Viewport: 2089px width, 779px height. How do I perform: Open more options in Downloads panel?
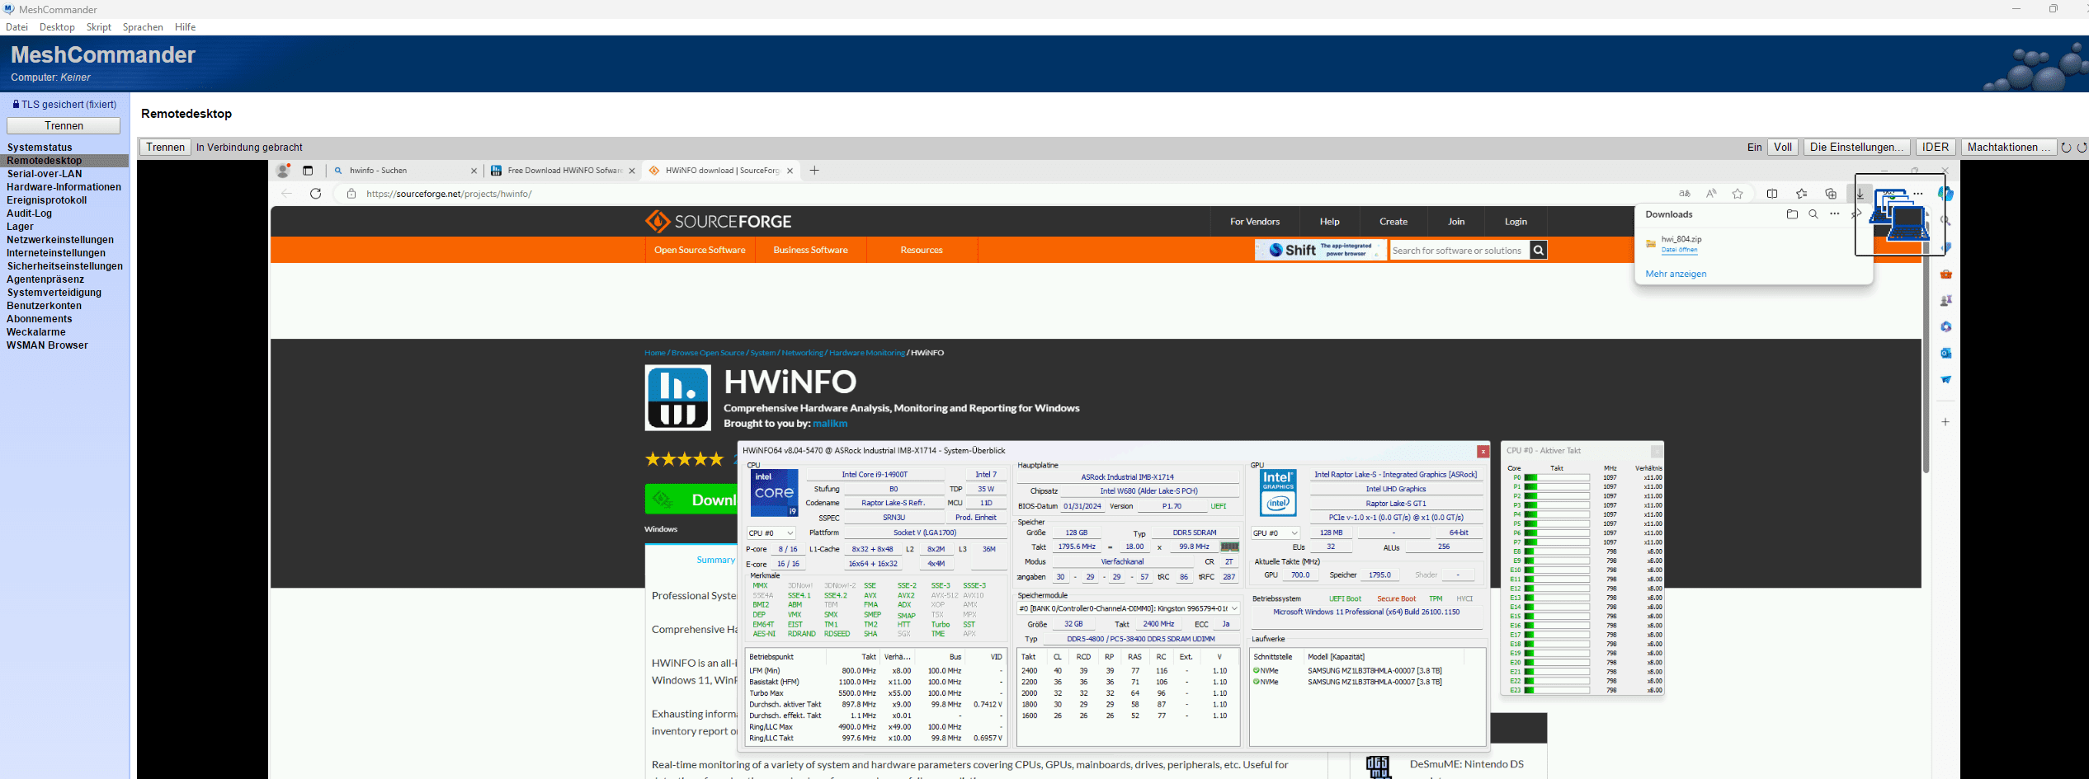(1834, 214)
